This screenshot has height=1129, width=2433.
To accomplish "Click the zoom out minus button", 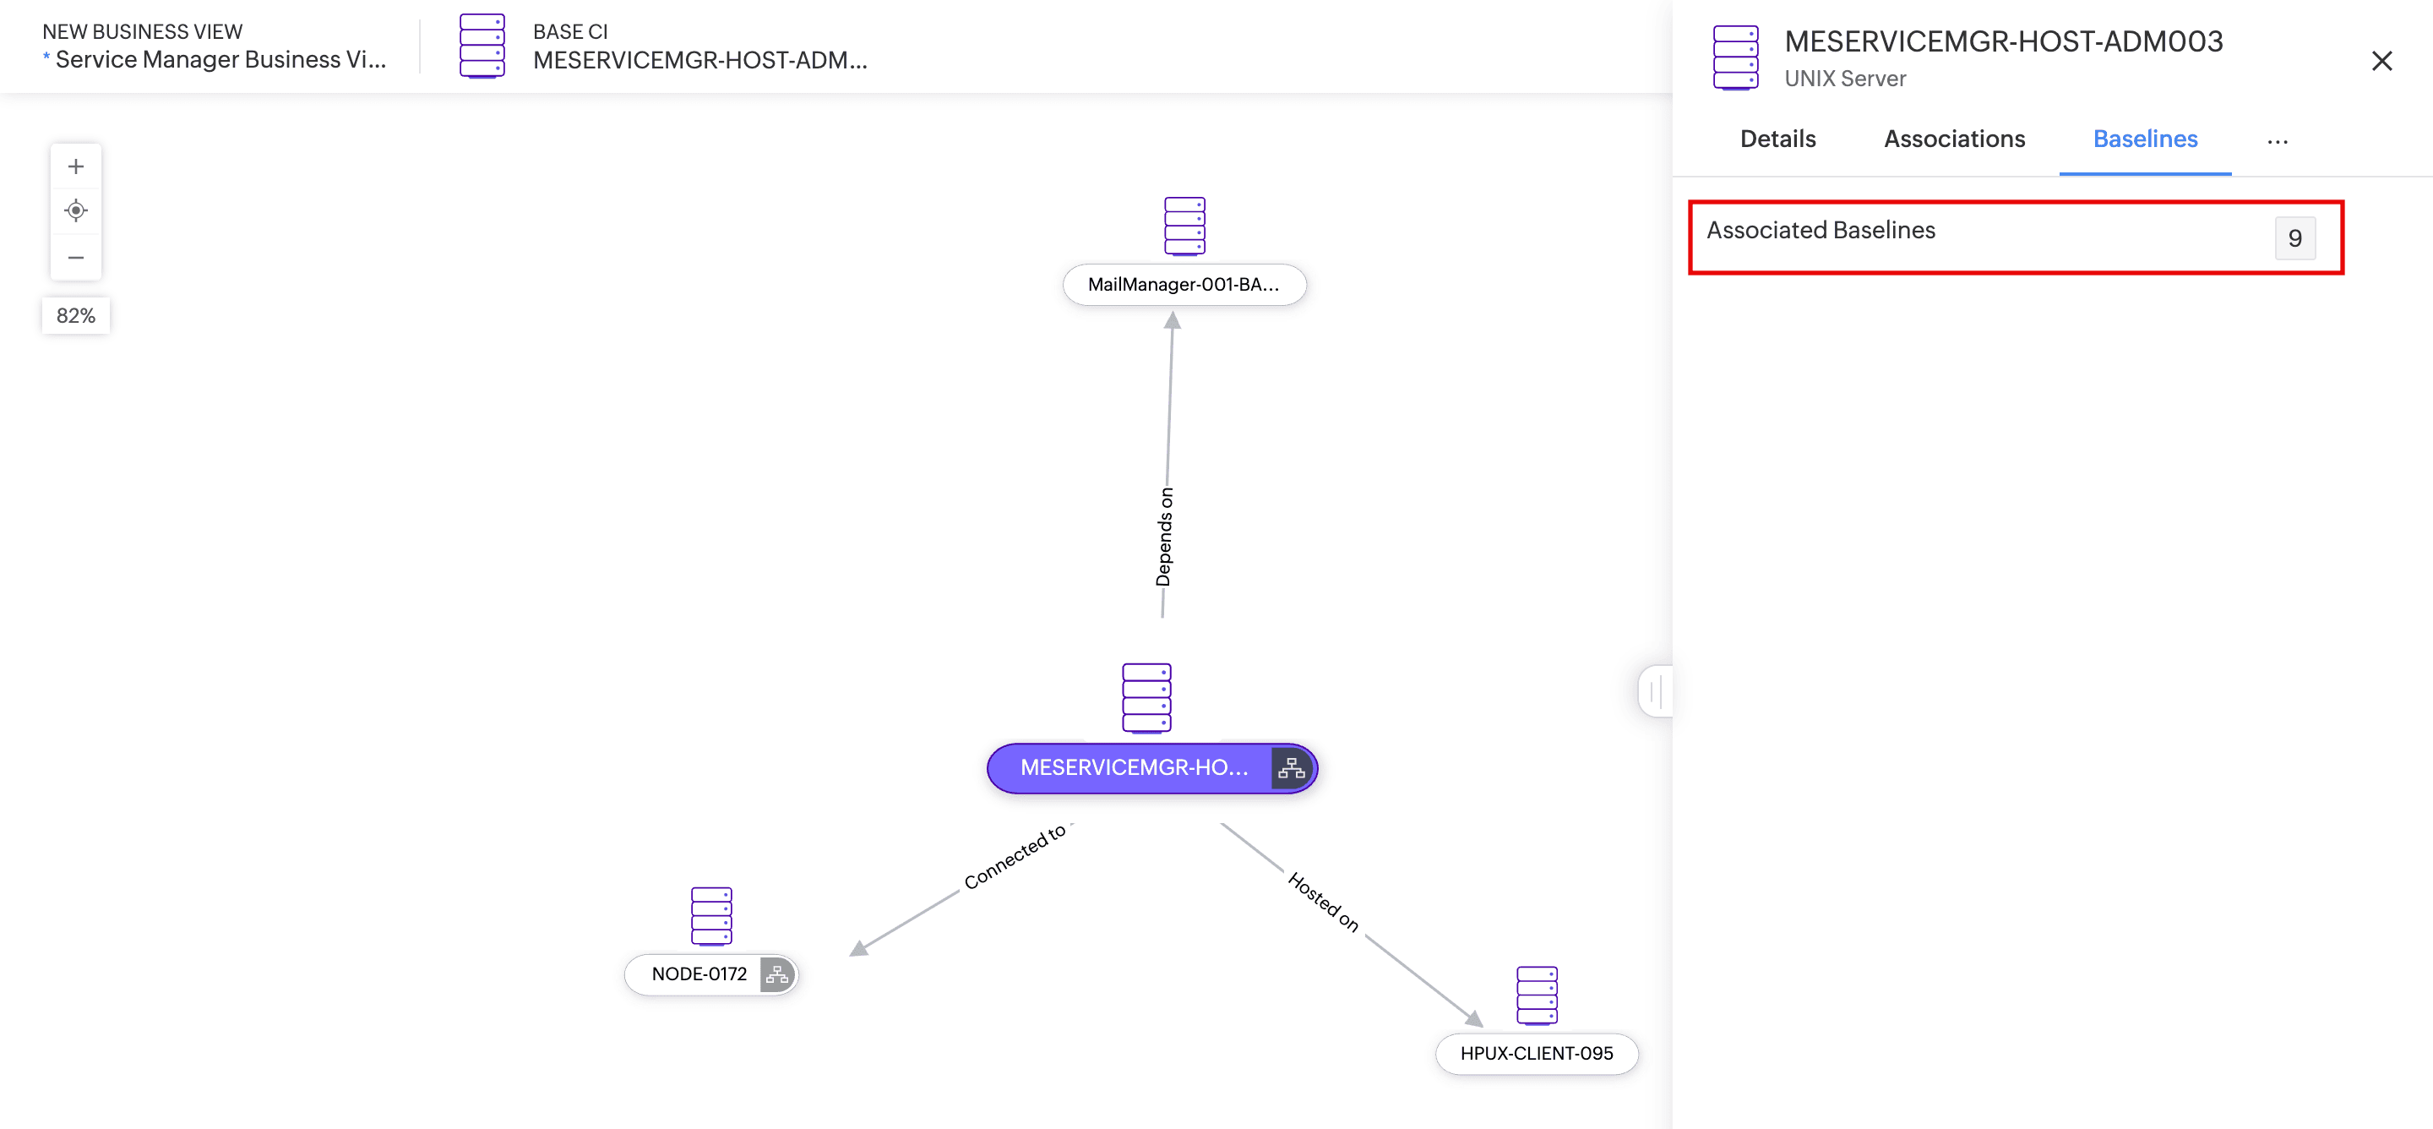I will pyautogui.click(x=75, y=257).
